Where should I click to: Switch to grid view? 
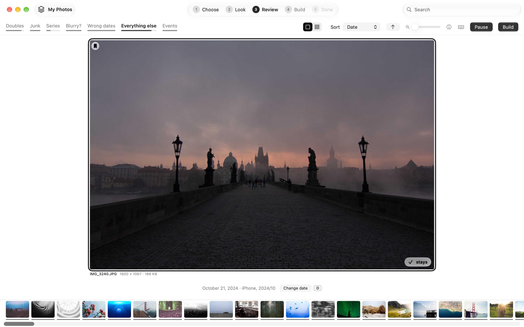tap(317, 27)
